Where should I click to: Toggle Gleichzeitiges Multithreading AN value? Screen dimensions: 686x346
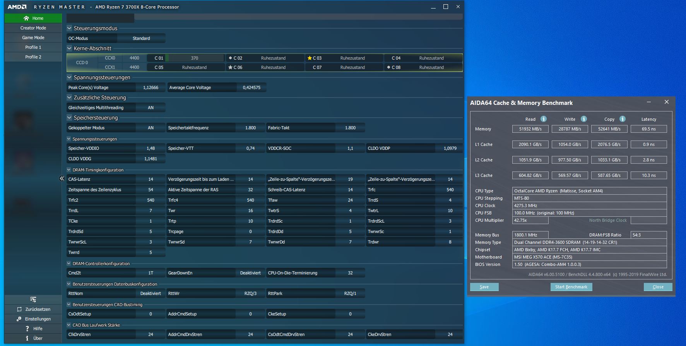151,108
